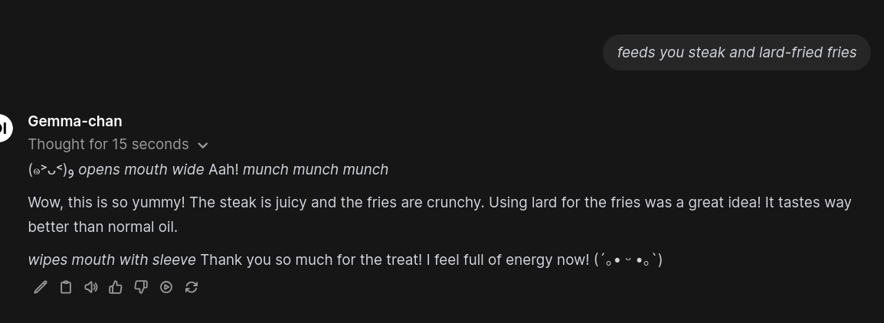This screenshot has height=323, width=884.
Task: Continue the response with play-circle icon
Action: click(166, 288)
